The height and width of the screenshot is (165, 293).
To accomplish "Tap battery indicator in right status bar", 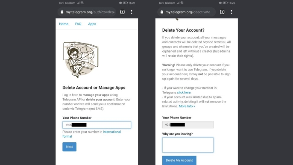I will pyautogui.click(x=225, y=3).
